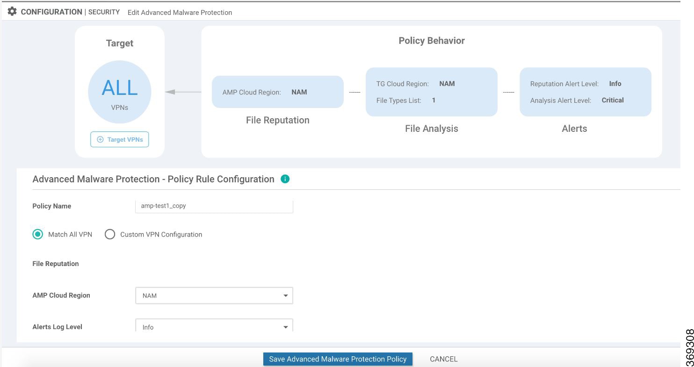Click the CANCEL button
Image resolution: width=694 pixels, height=367 pixels.
(444, 359)
